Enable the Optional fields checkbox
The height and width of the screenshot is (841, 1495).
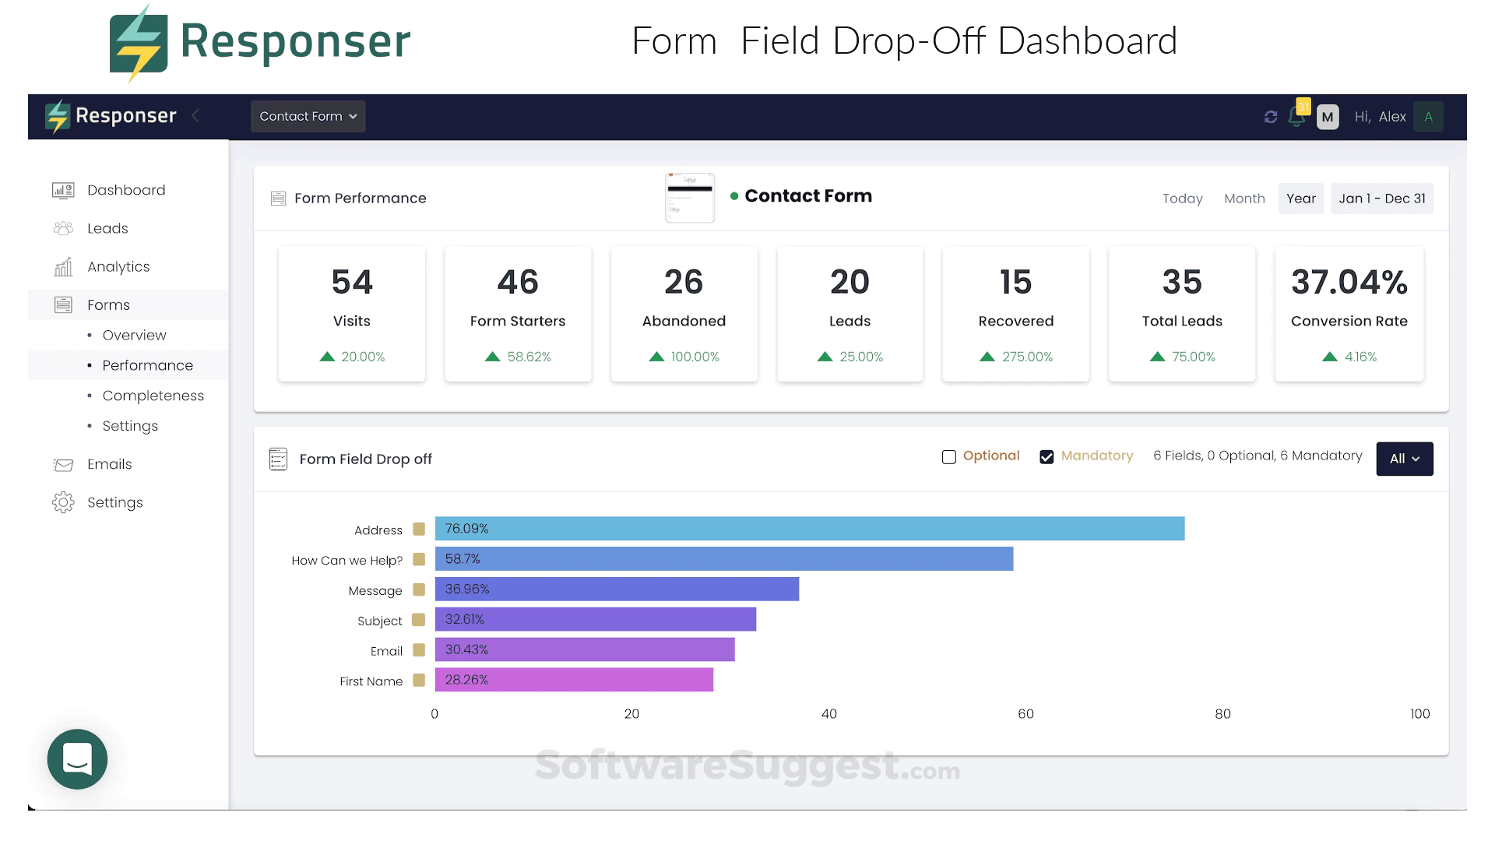point(948,456)
